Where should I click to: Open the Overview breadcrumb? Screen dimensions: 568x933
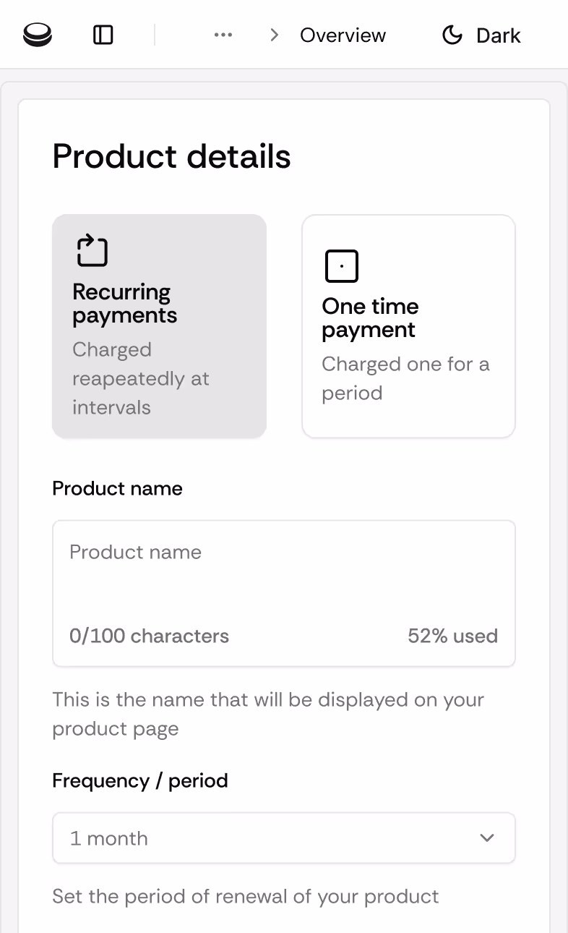[x=343, y=35]
